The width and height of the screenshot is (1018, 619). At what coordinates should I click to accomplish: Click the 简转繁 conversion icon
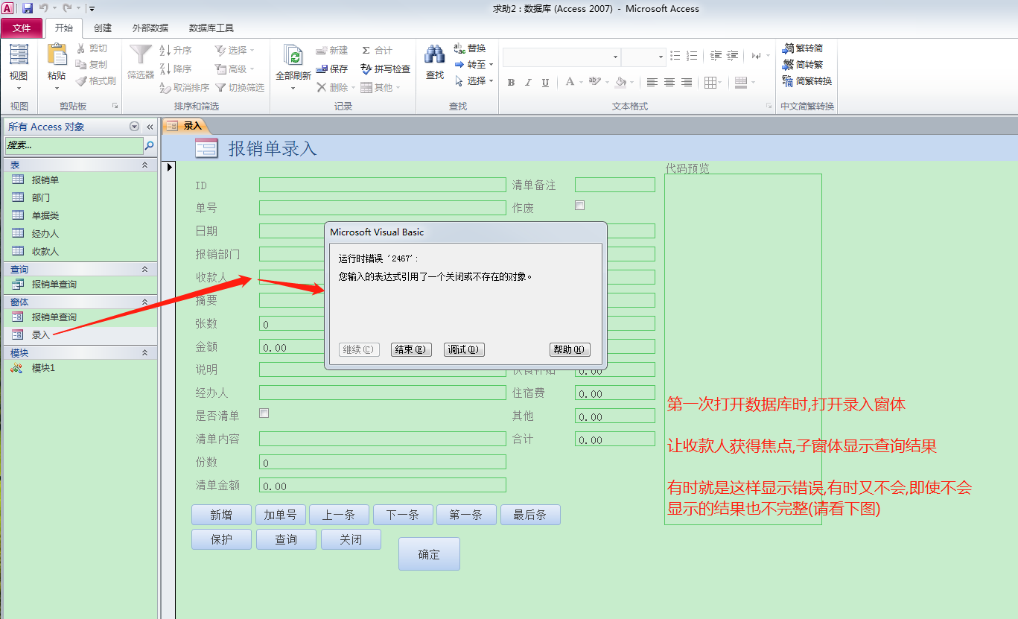(x=802, y=65)
